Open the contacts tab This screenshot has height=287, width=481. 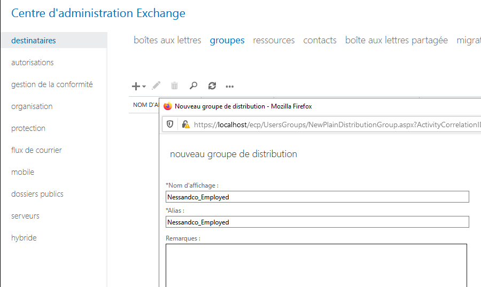[320, 40]
